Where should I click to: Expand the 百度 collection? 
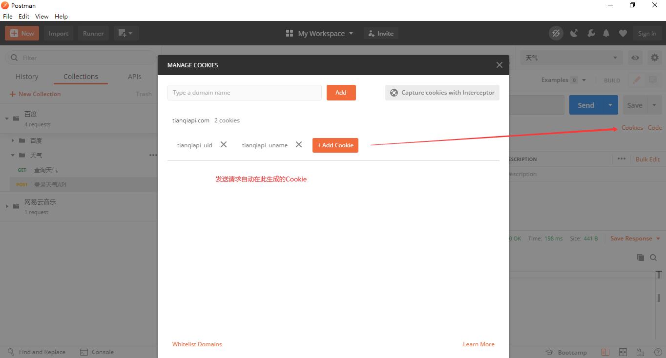(7, 119)
